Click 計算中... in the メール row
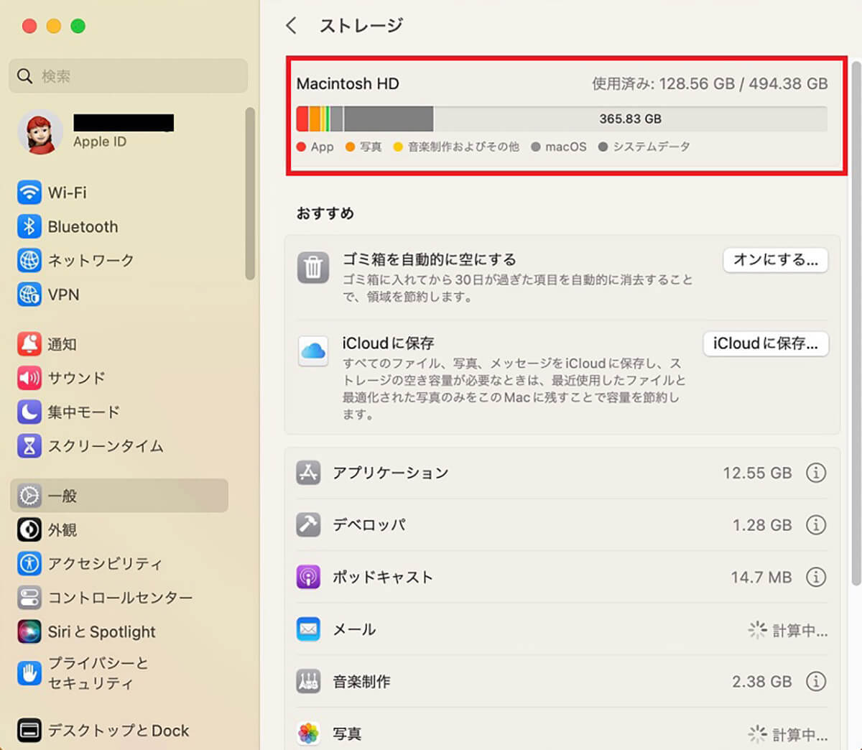 pos(800,630)
